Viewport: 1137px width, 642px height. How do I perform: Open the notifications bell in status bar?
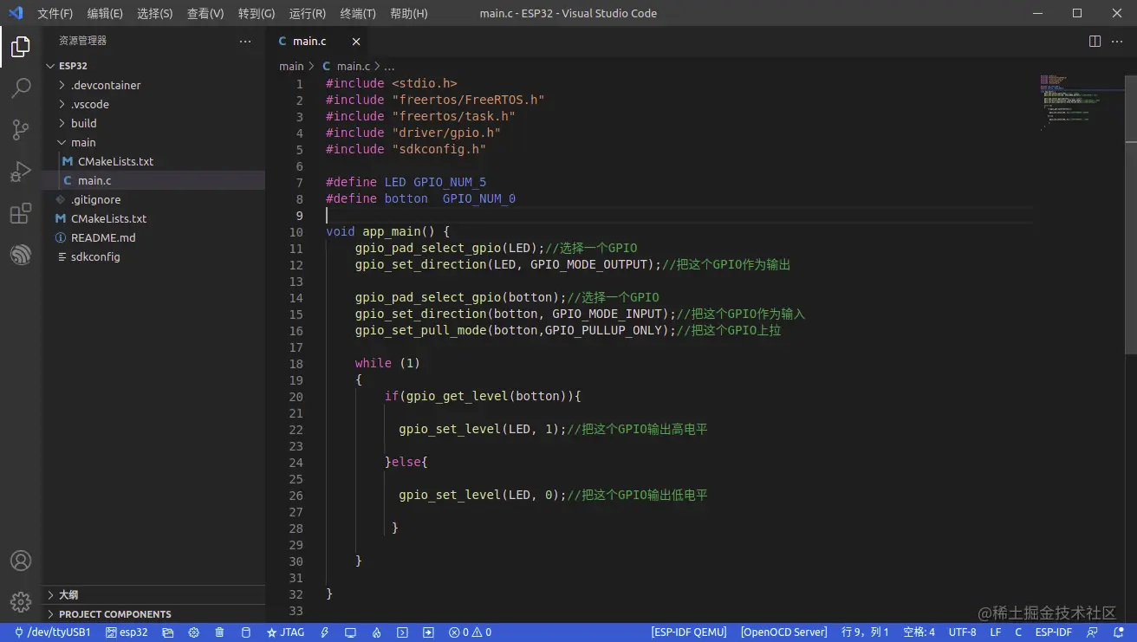(x=1118, y=632)
